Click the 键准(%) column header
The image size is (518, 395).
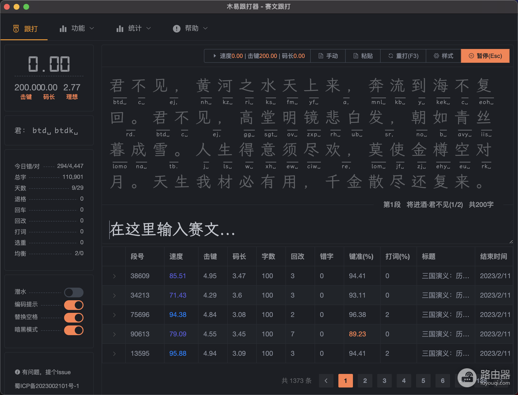pos(361,256)
